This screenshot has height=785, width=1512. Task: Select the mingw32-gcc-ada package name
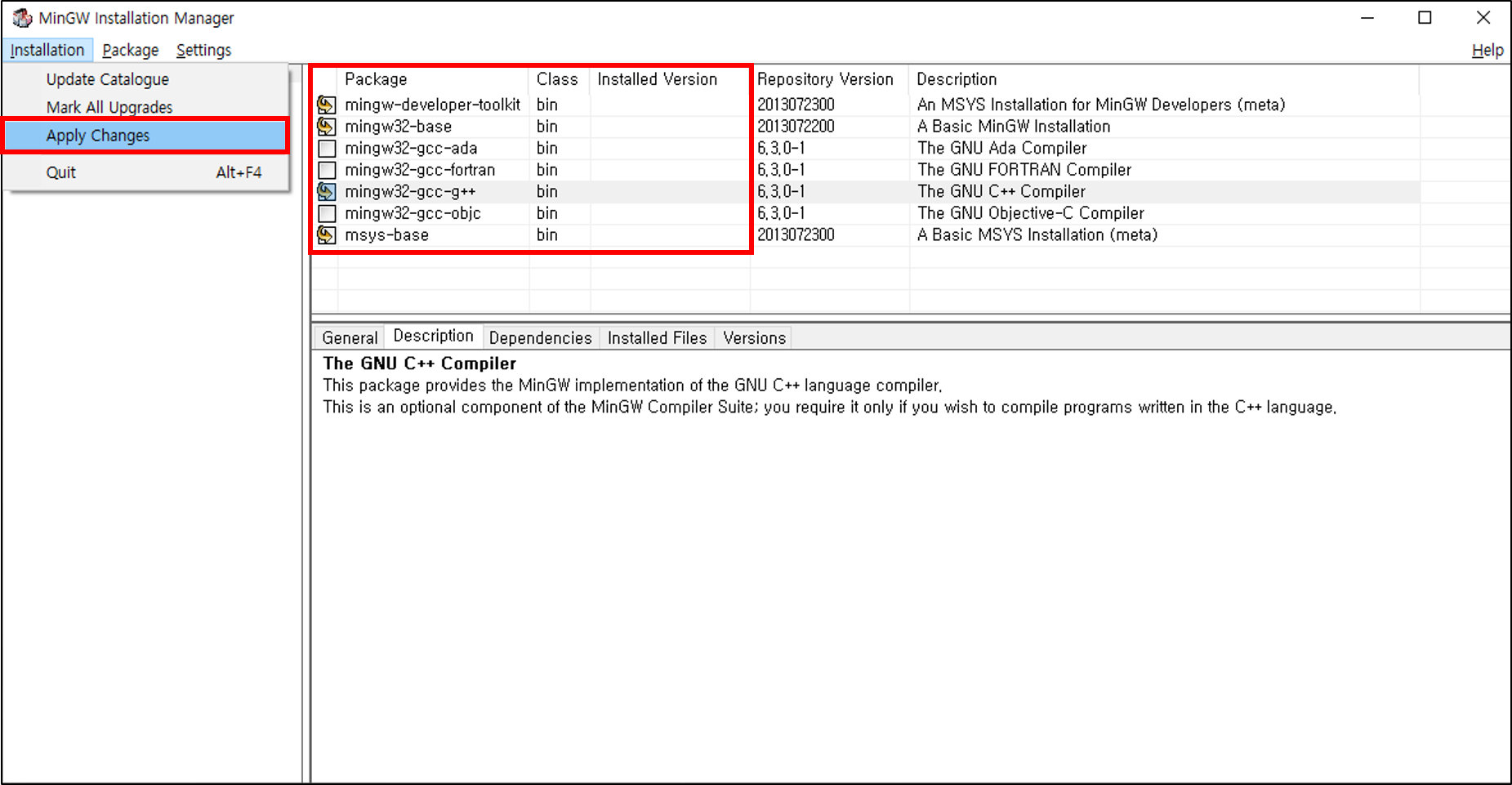pyautogui.click(x=411, y=149)
